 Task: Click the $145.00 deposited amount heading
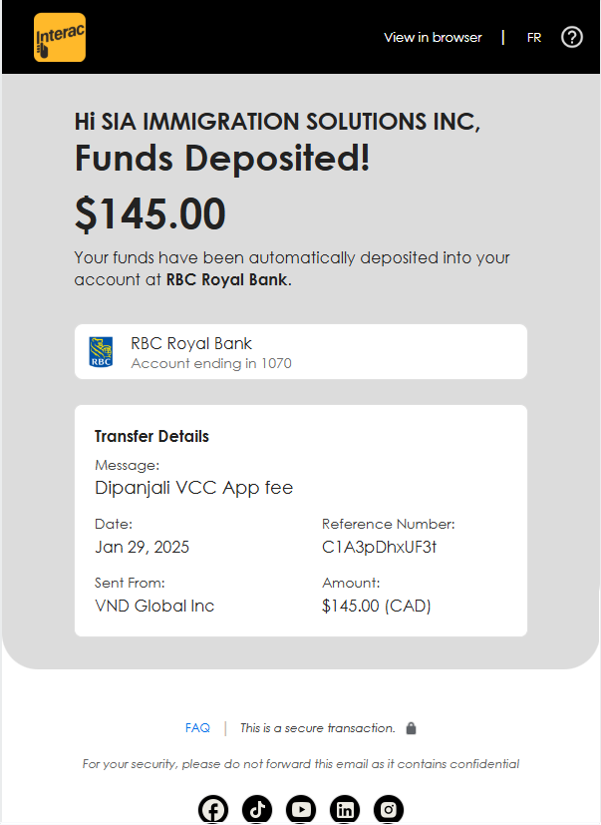click(150, 213)
